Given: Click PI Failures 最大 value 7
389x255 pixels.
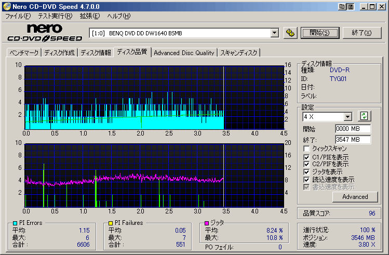Looking at the screenshot, I should (x=184, y=238).
